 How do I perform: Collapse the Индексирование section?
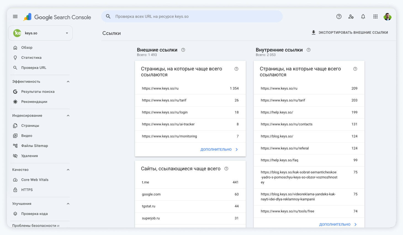[68, 116]
